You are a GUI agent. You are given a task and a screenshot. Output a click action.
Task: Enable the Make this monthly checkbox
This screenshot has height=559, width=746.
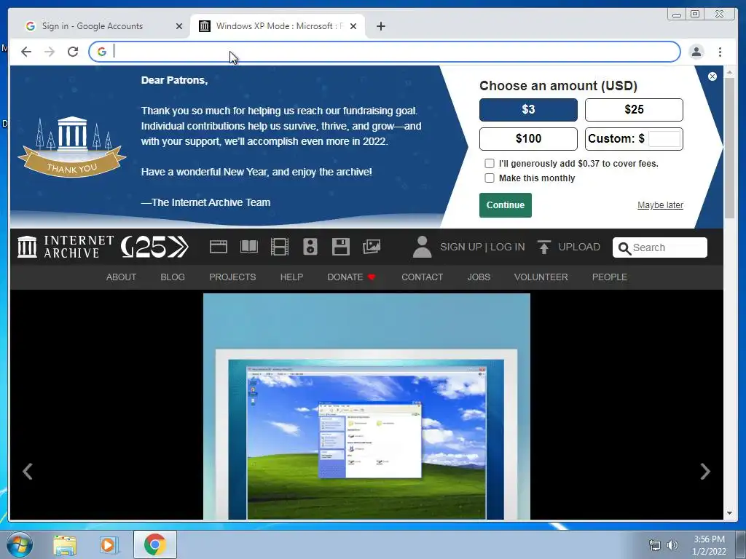click(x=489, y=178)
